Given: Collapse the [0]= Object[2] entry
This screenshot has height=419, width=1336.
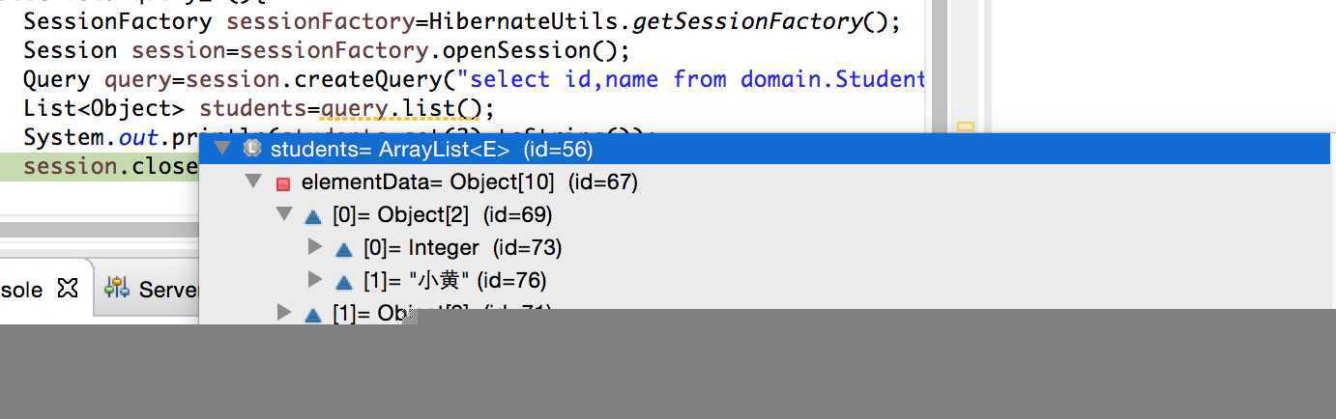Looking at the screenshot, I should click(284, 213).
